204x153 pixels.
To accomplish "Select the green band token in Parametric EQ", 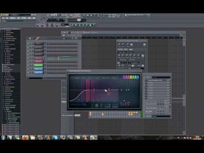I will (133, 77).
